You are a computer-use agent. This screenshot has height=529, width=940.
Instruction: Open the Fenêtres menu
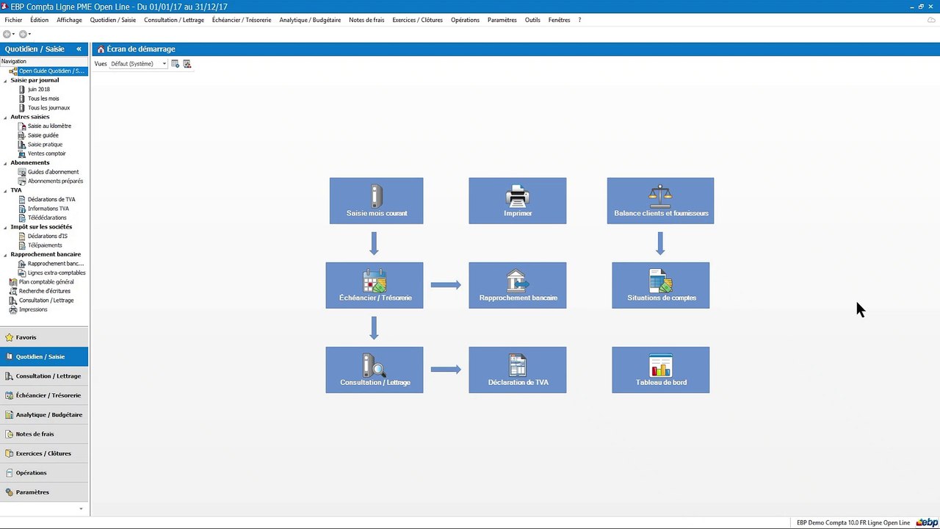pyautogui.click(x=559, y=20)
